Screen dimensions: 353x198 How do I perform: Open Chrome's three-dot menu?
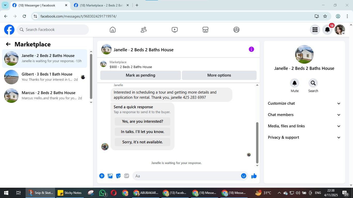pyautogui.click(x=347, y=16)
